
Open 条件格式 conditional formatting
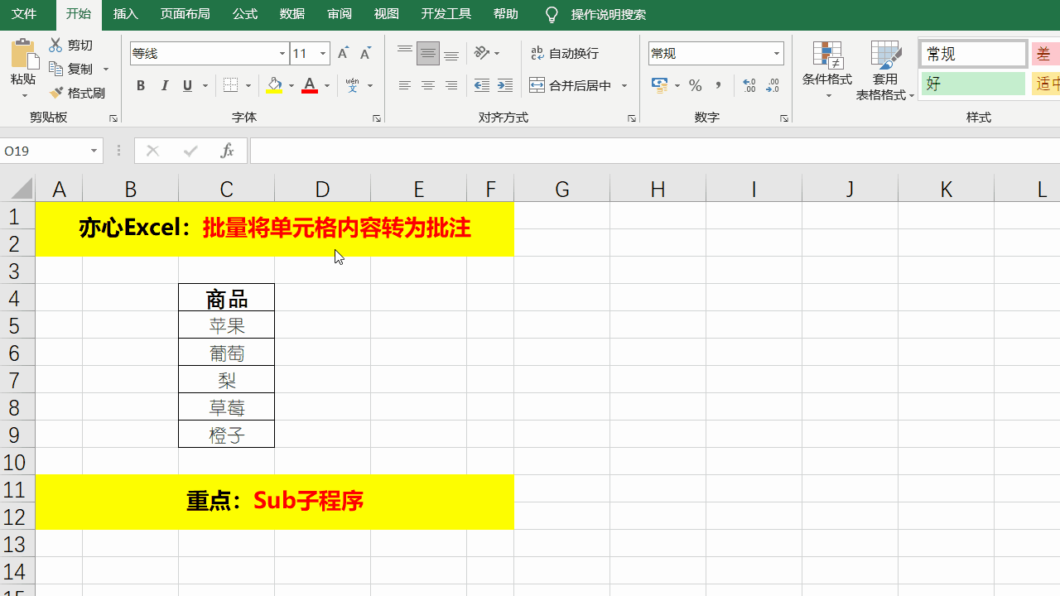[827, 70]
